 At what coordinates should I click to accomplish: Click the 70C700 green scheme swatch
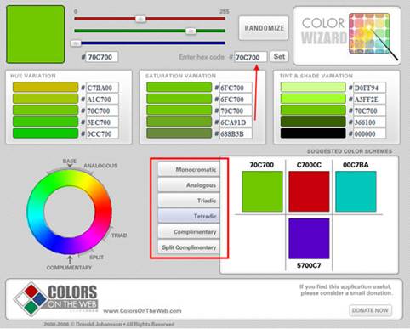(262, 191)
